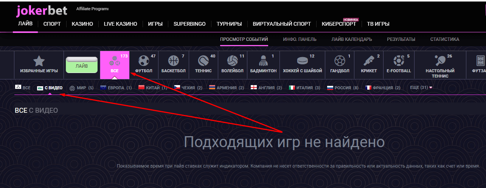Click the НОВИНКА badge above Киберспорт
Image resolution: width=486 pixels, height=188 pixels.
(351, 19)
